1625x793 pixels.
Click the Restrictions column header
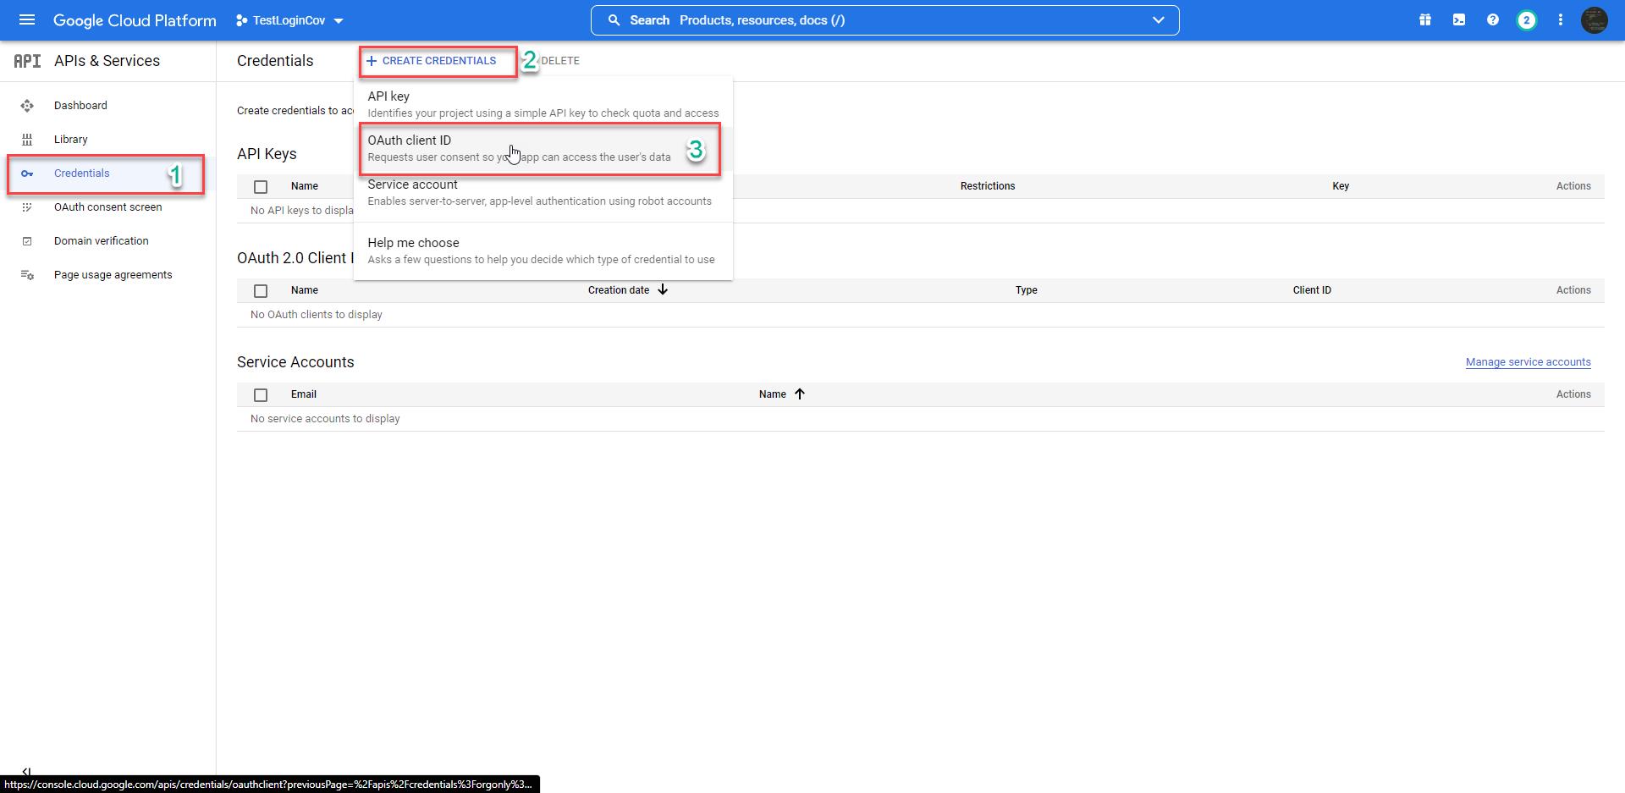(x=988, y=186)
